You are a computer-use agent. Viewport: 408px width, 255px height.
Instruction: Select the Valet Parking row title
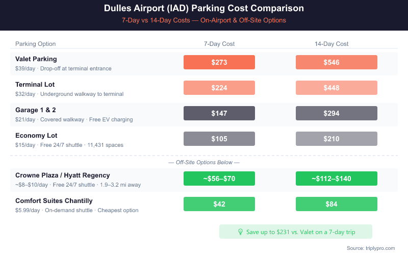click(36, 59)
